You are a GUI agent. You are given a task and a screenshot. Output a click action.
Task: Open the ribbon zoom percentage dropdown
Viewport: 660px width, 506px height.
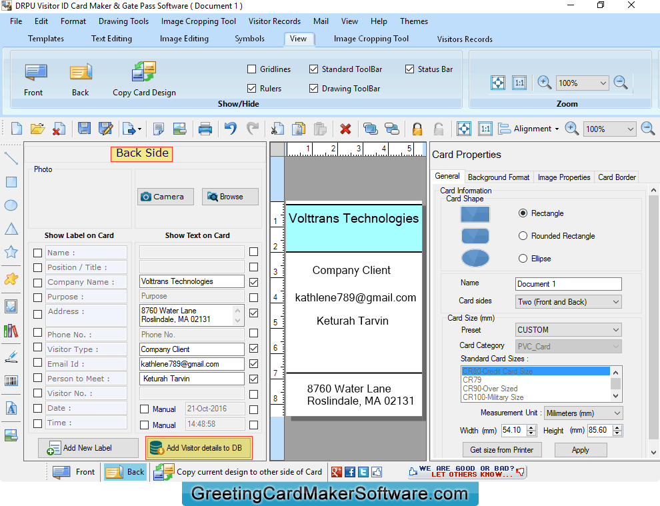[x=603, y=83]
